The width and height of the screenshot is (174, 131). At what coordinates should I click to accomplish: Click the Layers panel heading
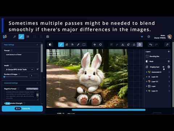pos(148,52)
